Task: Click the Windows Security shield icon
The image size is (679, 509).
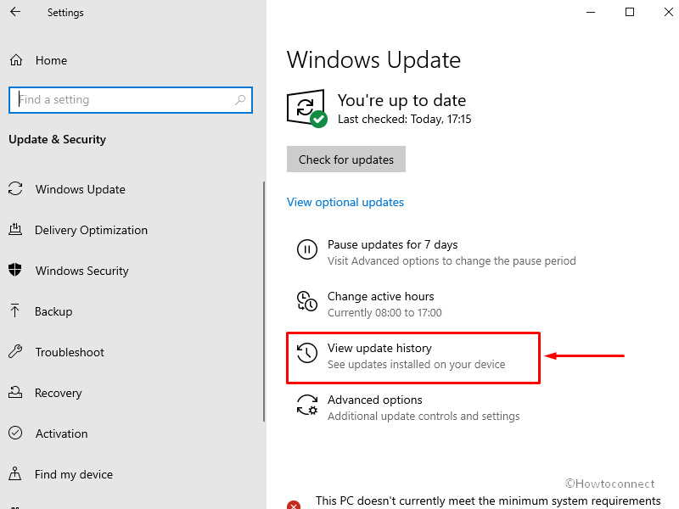Action: (15, 270)
